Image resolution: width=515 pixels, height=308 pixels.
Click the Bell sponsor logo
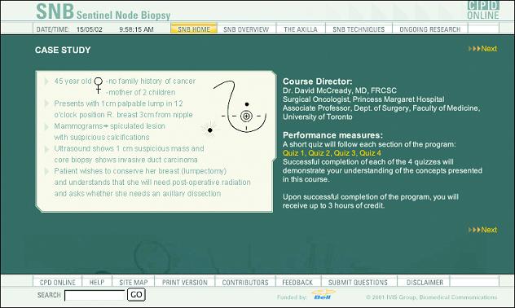324,294
